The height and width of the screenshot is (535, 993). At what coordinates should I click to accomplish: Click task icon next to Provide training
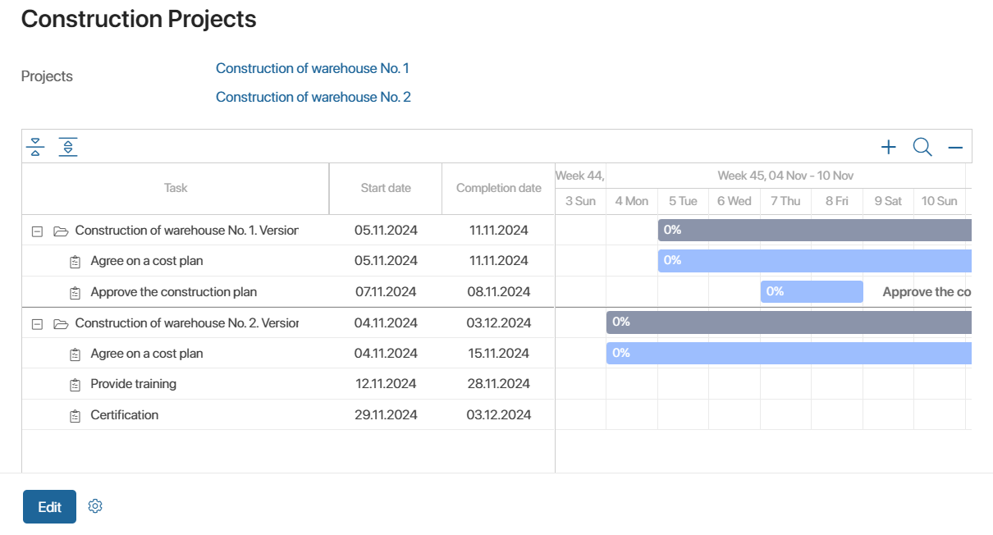point(76,385)
